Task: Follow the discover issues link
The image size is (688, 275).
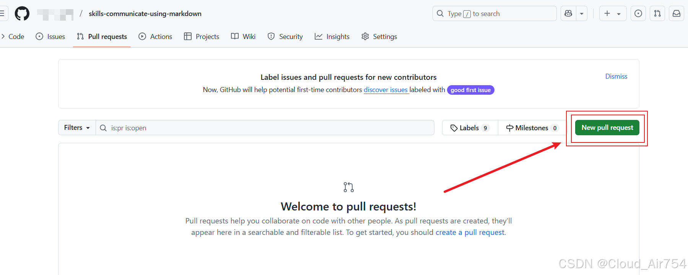Action: click(385, 90)
